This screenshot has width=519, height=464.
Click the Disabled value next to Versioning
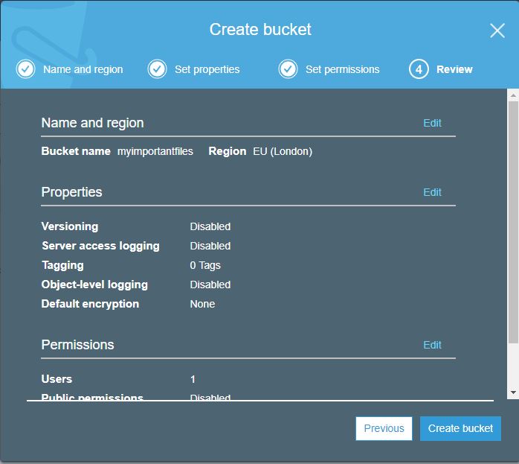click(x=210, y=226)
